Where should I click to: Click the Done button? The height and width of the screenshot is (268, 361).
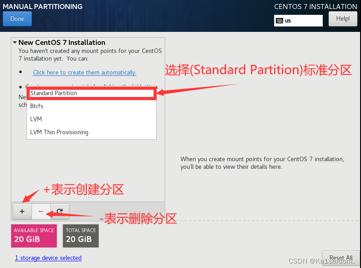17,19
